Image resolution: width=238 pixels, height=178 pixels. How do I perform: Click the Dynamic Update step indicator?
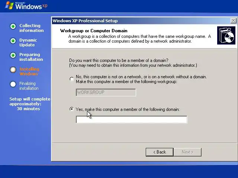[x=13, y=41]
